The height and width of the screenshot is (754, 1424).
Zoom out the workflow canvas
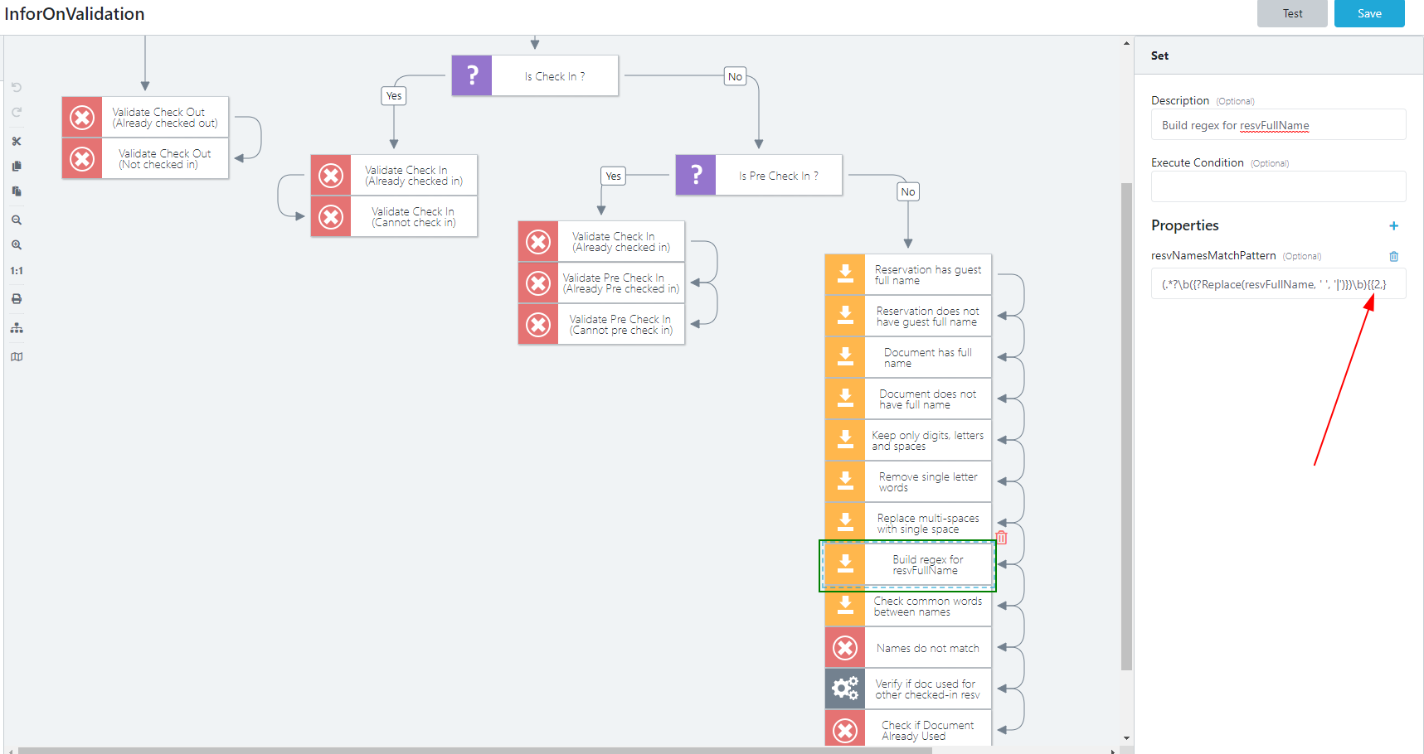pyautogui.click(x=17, y=220)
